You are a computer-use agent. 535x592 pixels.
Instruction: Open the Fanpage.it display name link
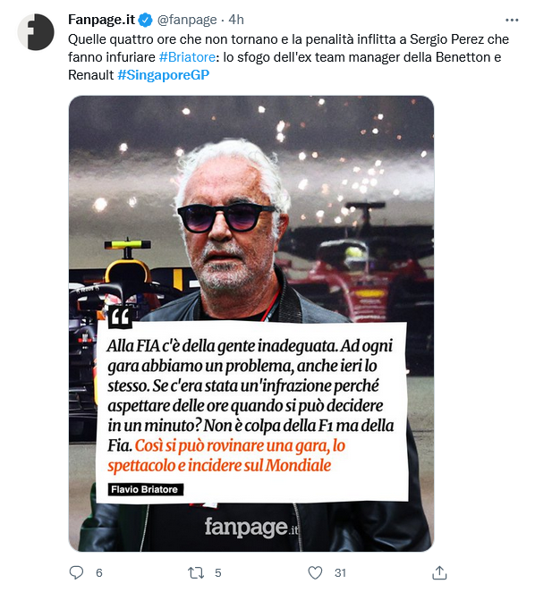(x=101, y=20)
